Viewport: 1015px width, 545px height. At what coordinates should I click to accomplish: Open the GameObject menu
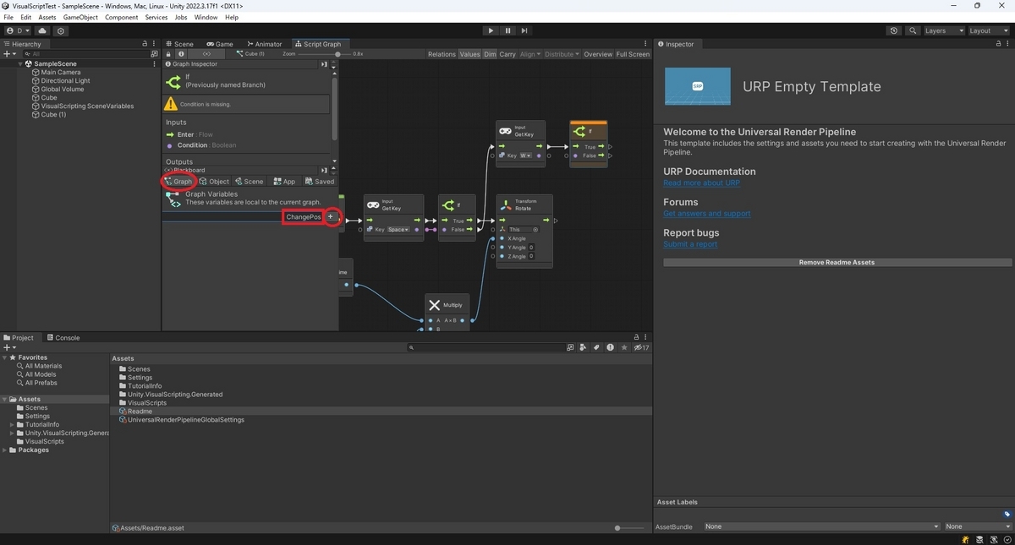pos(80,17)
